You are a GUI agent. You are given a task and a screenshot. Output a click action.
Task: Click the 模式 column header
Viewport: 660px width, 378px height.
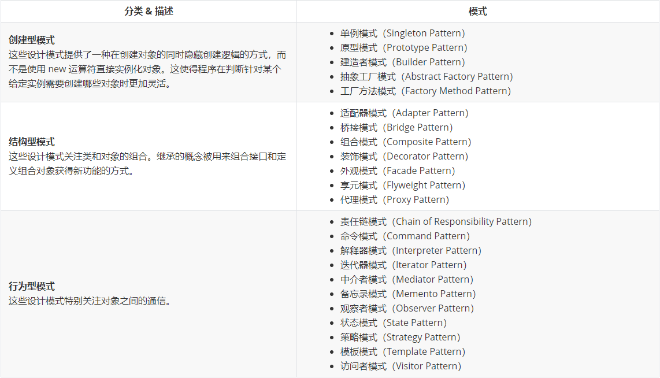click(x=478, y=12)
